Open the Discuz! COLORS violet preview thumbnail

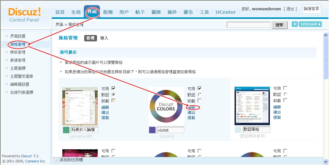click(x=166, y=106)
